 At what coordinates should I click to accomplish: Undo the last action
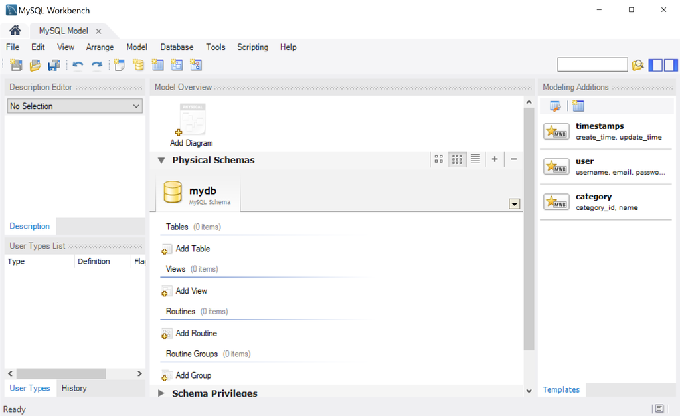pyautogui.click(x=78, y=64)
